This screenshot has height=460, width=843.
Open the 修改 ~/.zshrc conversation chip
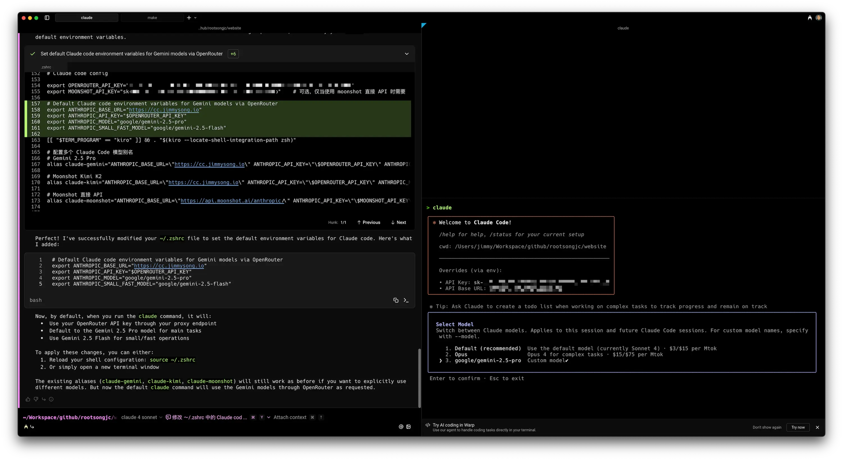pos(206,417)
